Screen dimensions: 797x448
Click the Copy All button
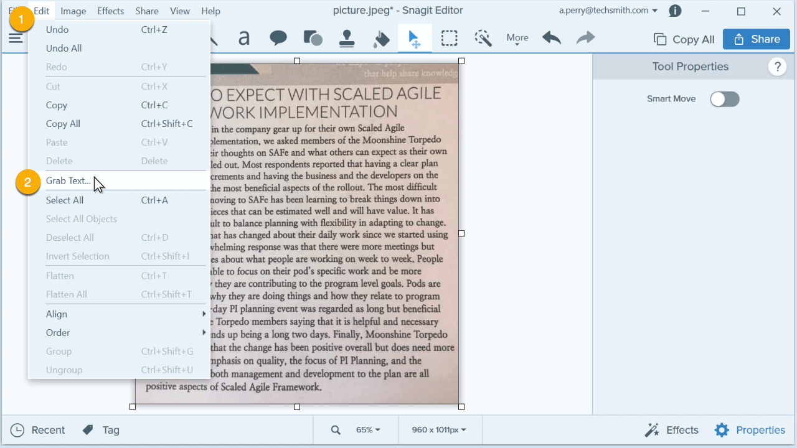pyautogui.click(x=683, y=39)
